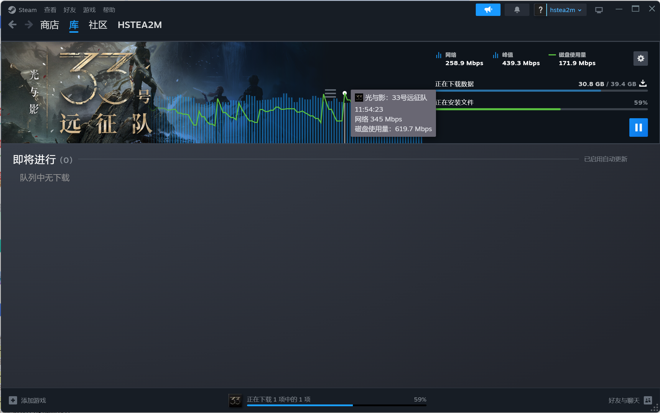Click the 即将进行 (0) heading
This screenshot has height=413, width=660.
43,160
